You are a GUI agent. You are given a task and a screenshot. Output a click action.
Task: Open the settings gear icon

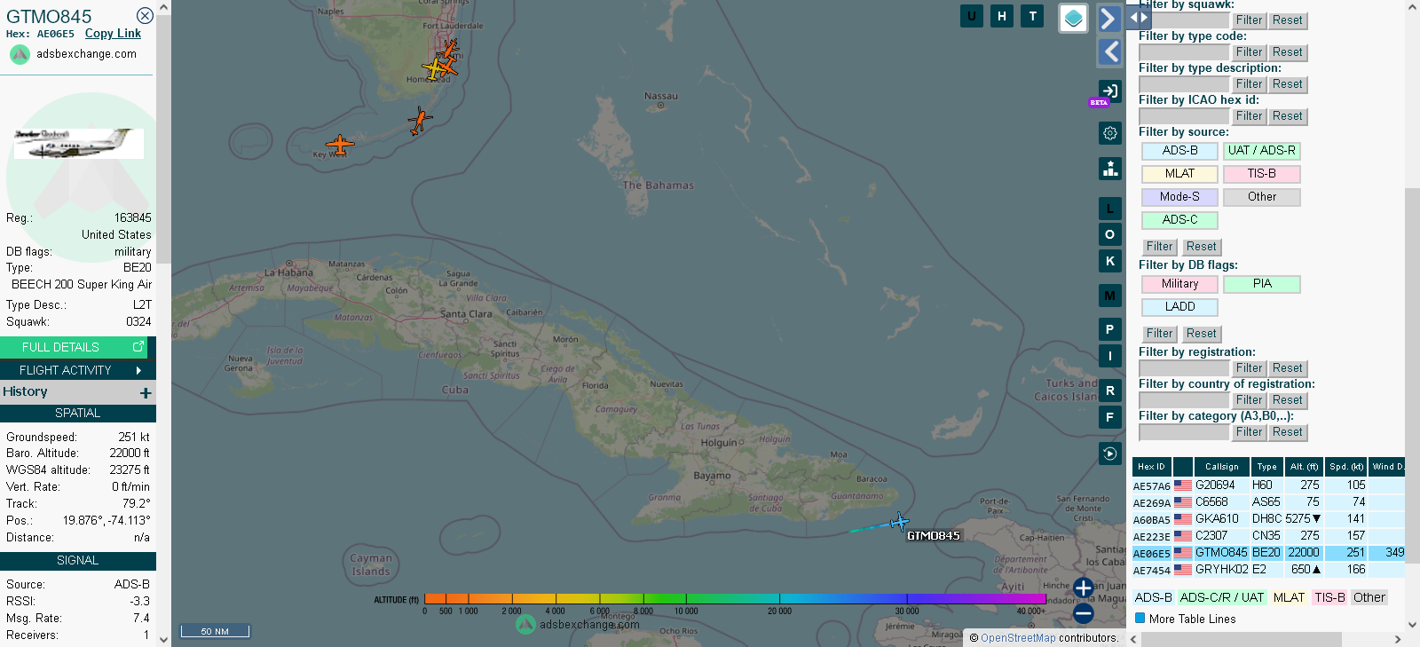[1110, 133]
